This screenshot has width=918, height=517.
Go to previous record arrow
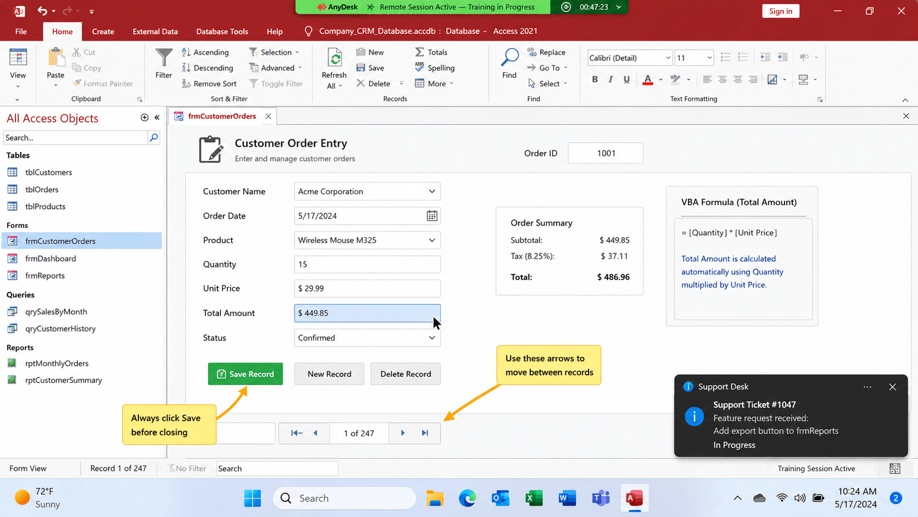pyautogui.click(x=316, y=433)
